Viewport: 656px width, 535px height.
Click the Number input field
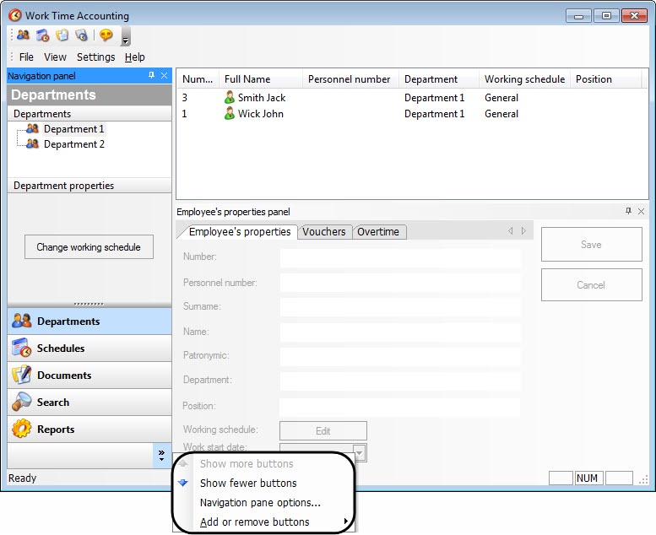400,257
